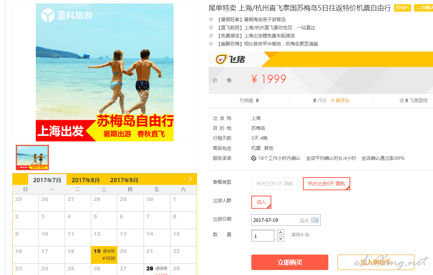Click the service guarantee checkmark icon

[254, 158]
